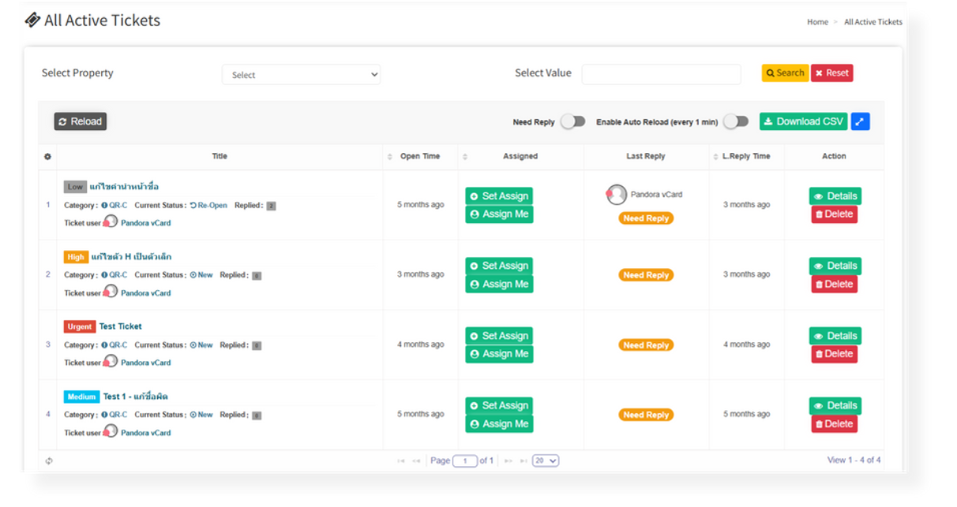Click Assign Me for Test 1 ticket

pos(499,423)
